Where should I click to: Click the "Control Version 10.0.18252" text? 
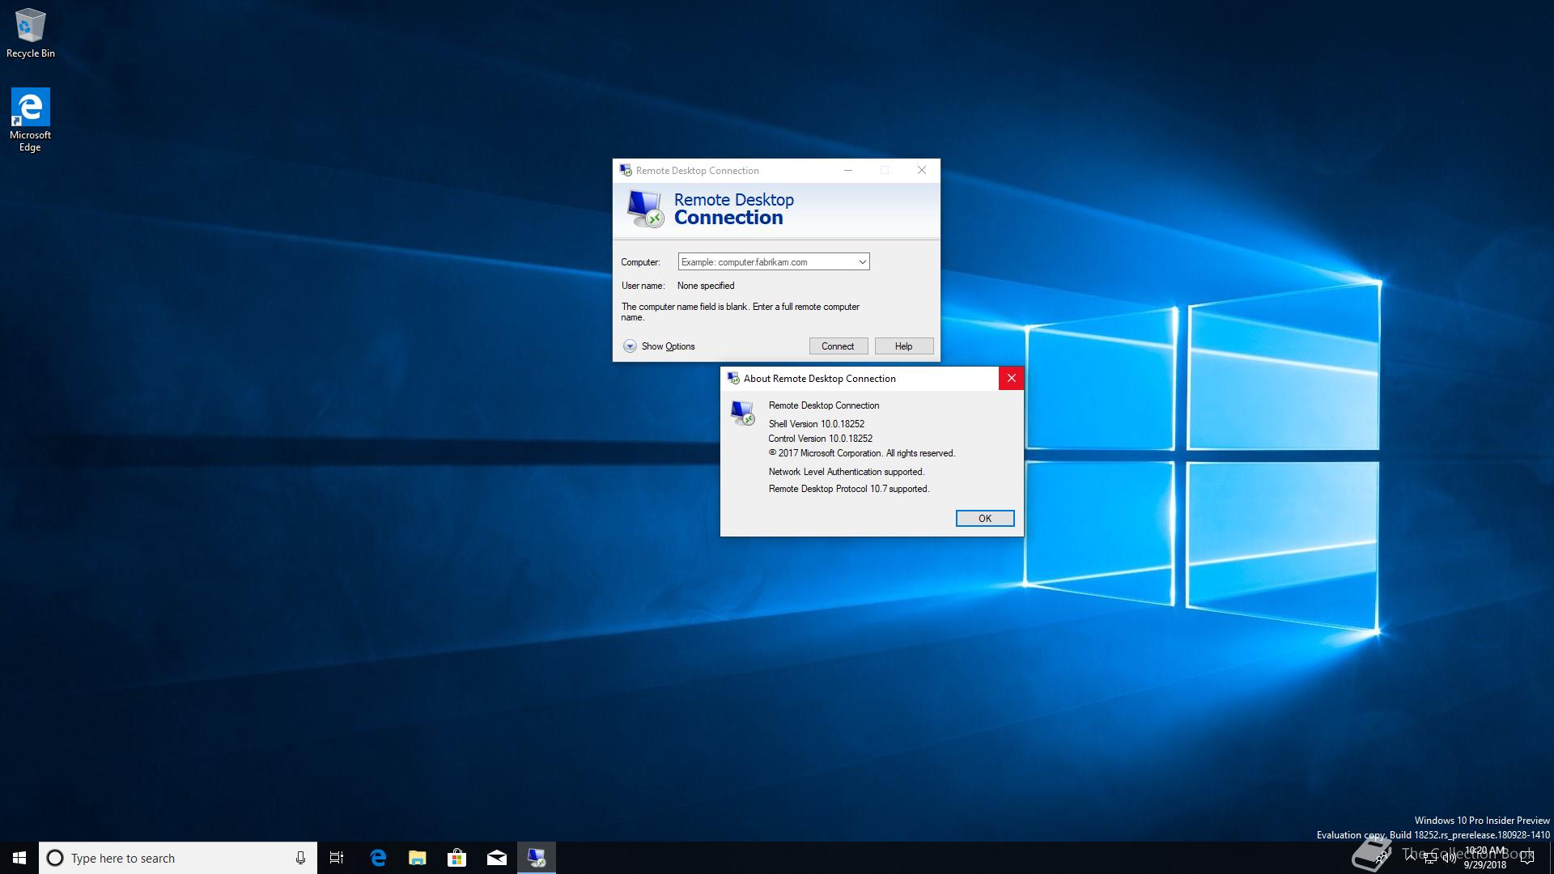[820, 438]
